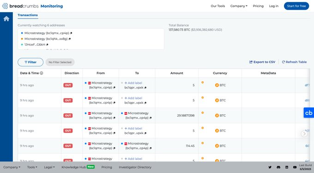Screen dimensions: 314x173
Task: Open the Home icon in the sidebar
Action: coord(6,19)
